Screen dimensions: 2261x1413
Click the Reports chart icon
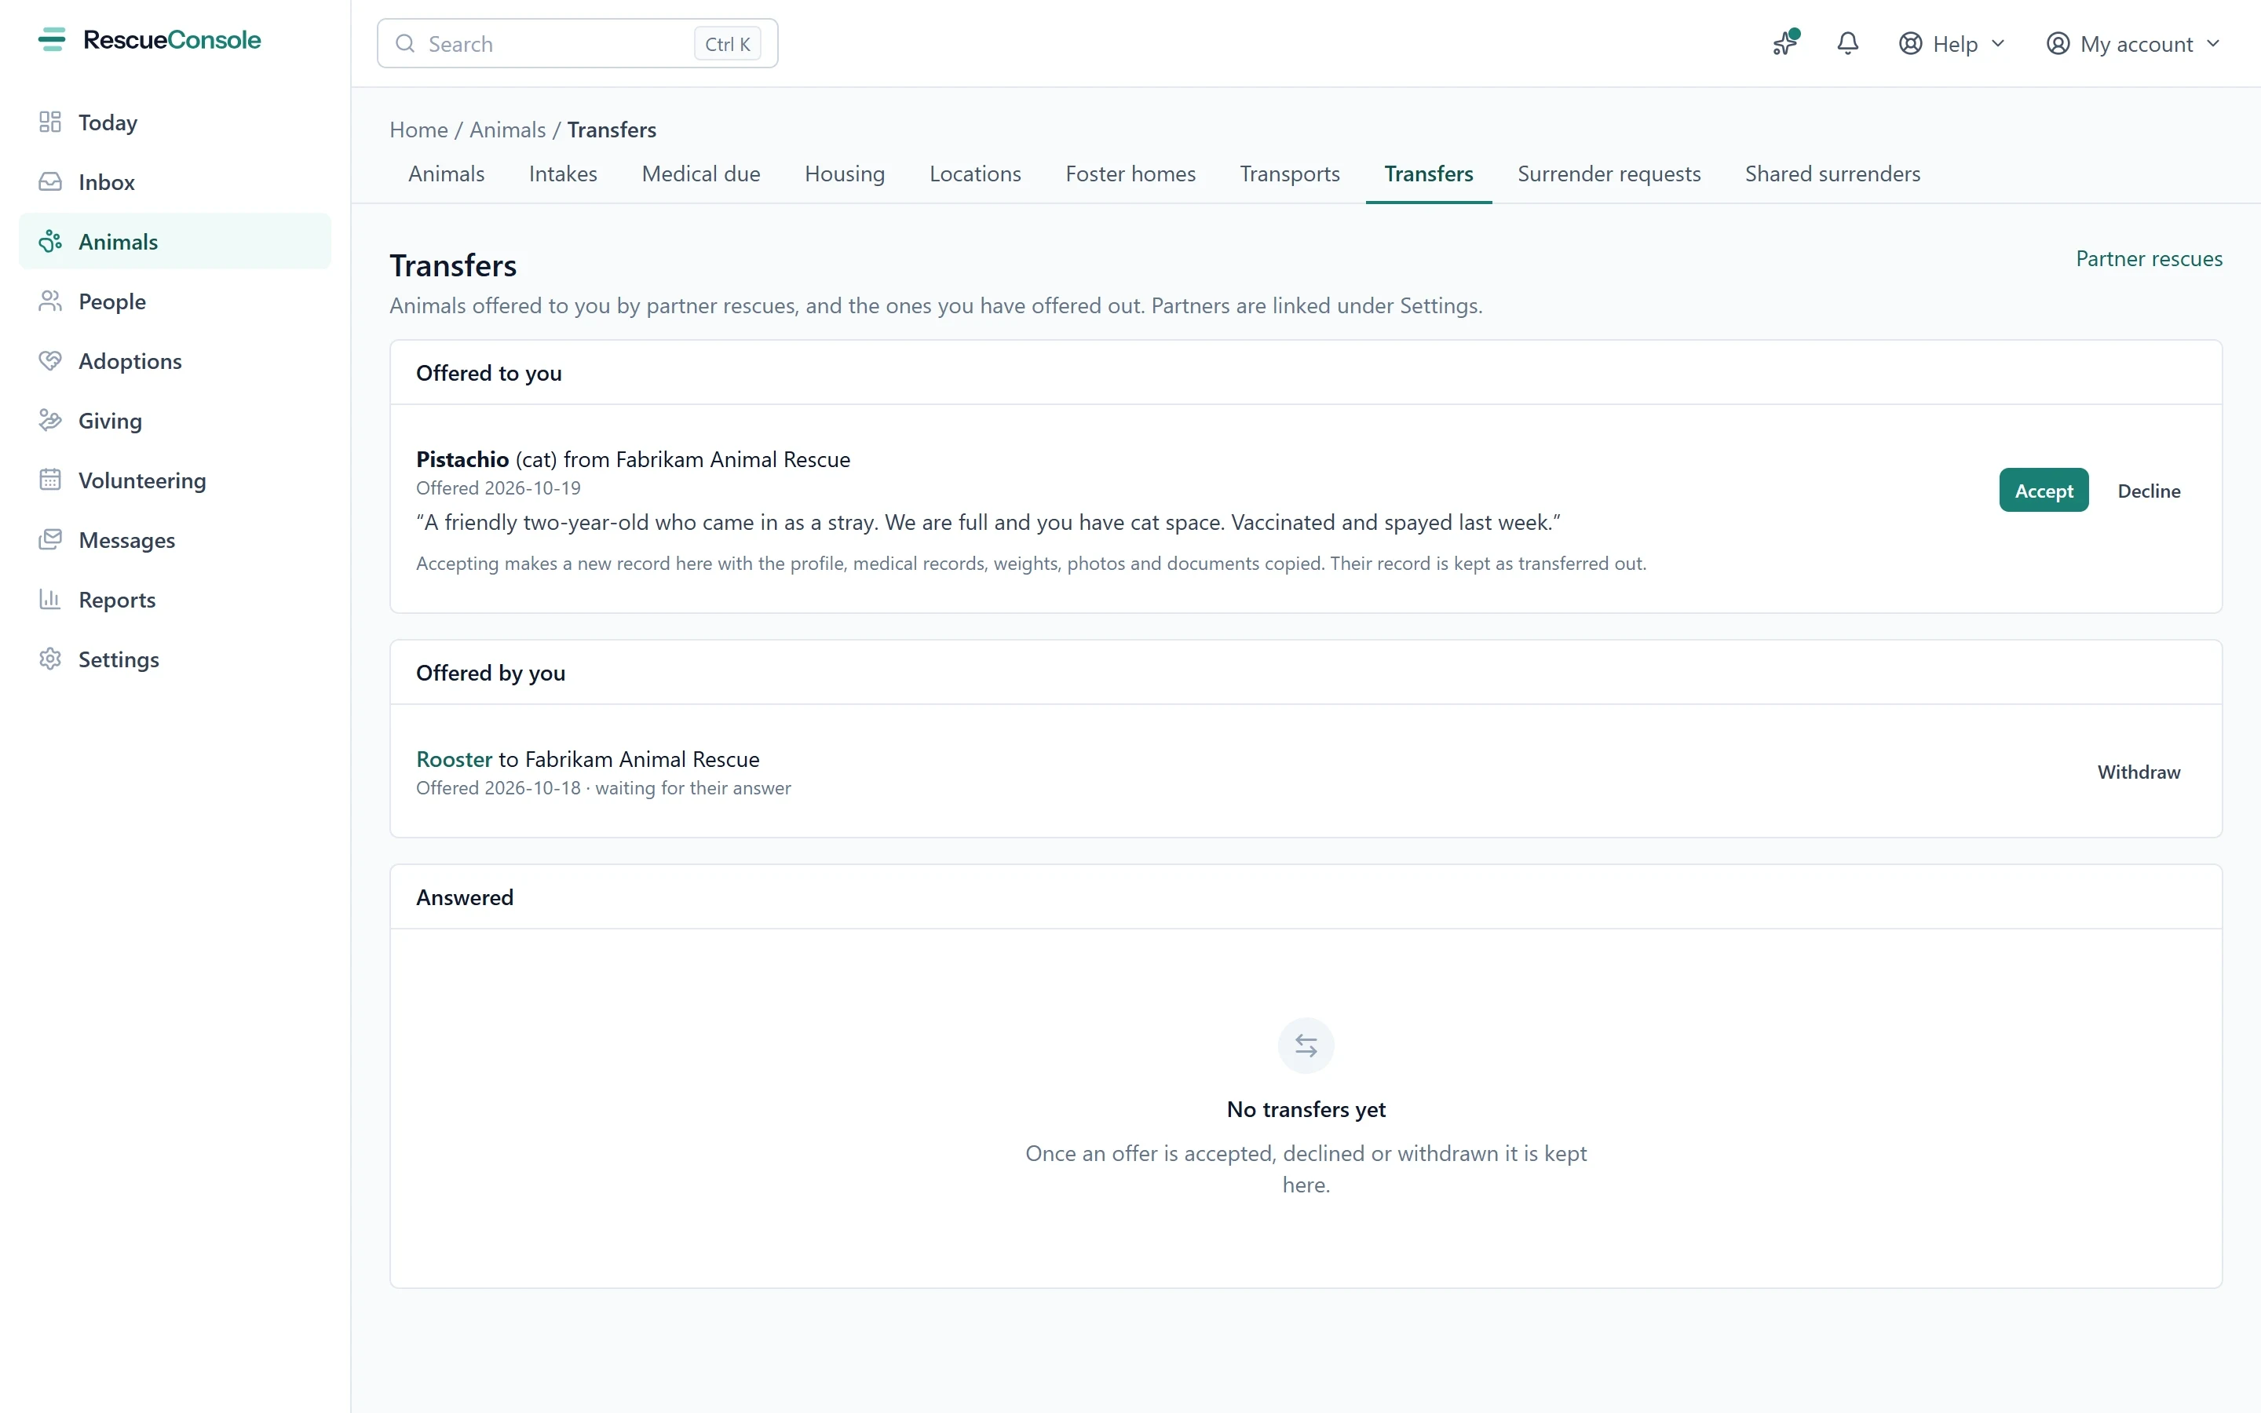50,599
